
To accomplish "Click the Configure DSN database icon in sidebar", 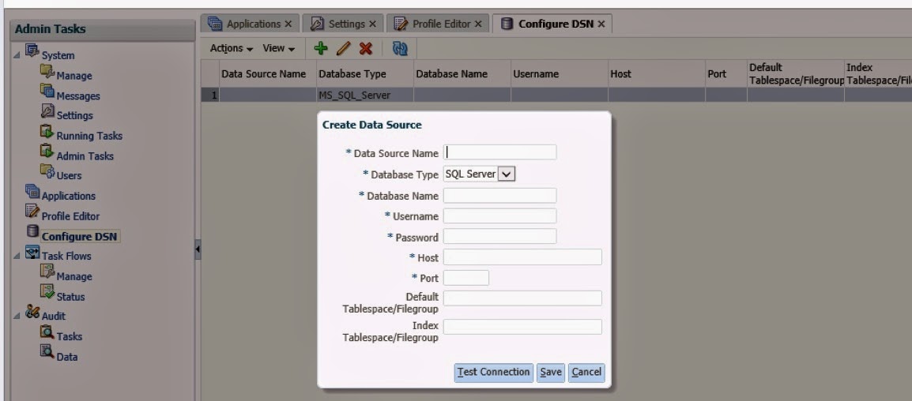I will [32, 231].
